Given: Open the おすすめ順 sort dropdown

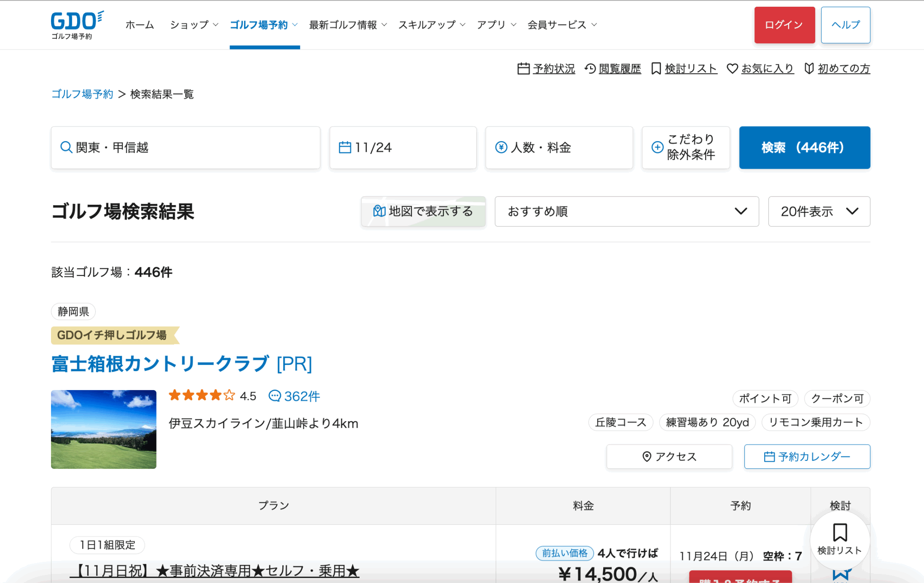Looking at the screenshot, I should [x=626, y=211].
